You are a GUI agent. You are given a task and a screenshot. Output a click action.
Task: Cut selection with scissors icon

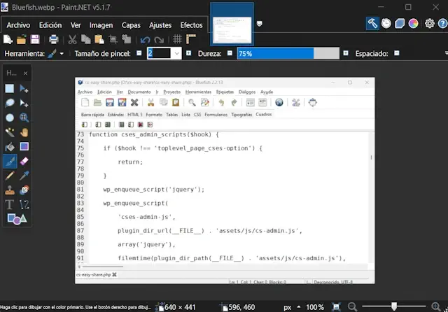coord(72,39)
